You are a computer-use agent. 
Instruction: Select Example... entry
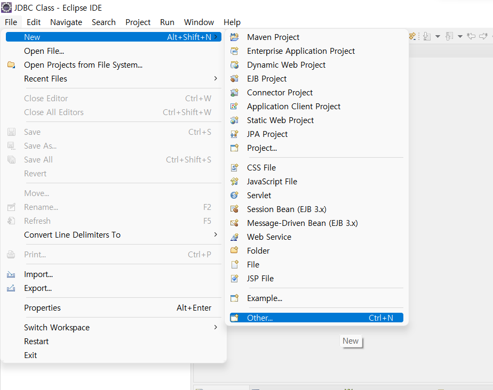pyautogui.click(x=316, y=298)
